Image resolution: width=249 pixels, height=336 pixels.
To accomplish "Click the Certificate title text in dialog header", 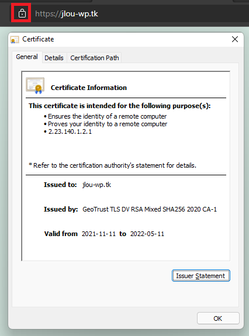I will [x=38, y=39].
